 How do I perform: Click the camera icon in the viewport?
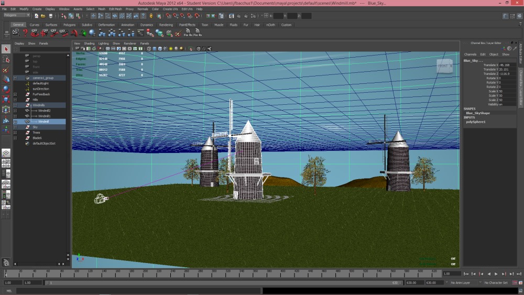point(101,199)
